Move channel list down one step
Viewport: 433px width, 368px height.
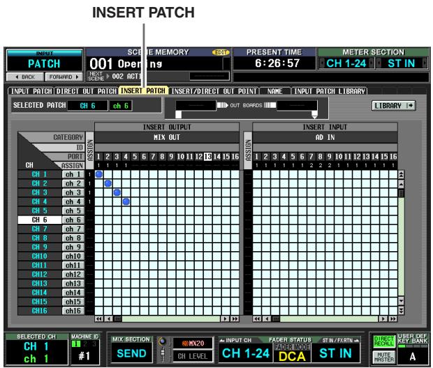[401, 301]
